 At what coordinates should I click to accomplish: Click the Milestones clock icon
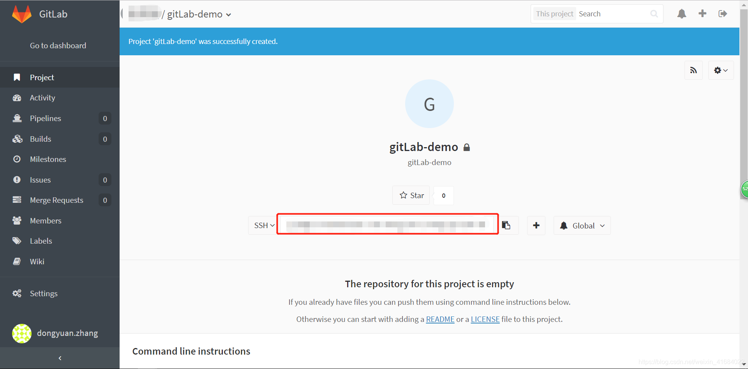tap(17, 159)
